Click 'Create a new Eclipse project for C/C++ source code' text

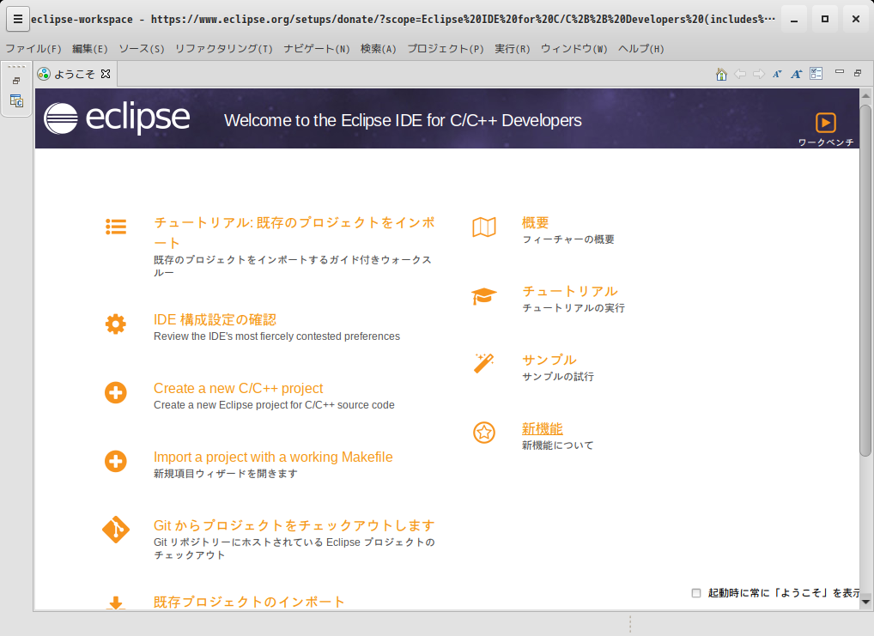click(x=274, y=404)
